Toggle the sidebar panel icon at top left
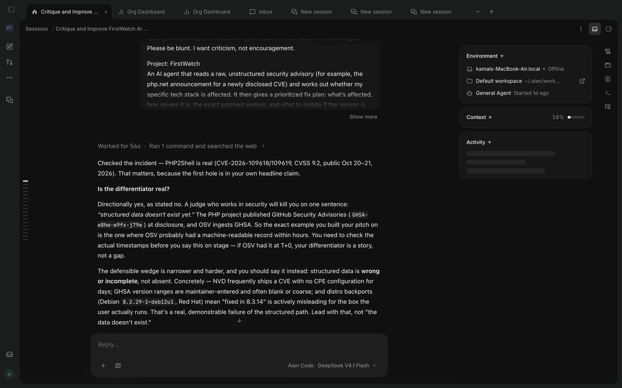 (11, 10)
